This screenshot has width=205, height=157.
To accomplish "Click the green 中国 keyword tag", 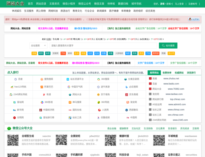I will (110, 53).
